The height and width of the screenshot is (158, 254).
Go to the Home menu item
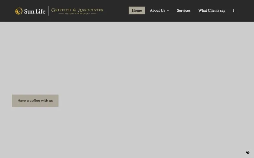[x=137, y=10]
